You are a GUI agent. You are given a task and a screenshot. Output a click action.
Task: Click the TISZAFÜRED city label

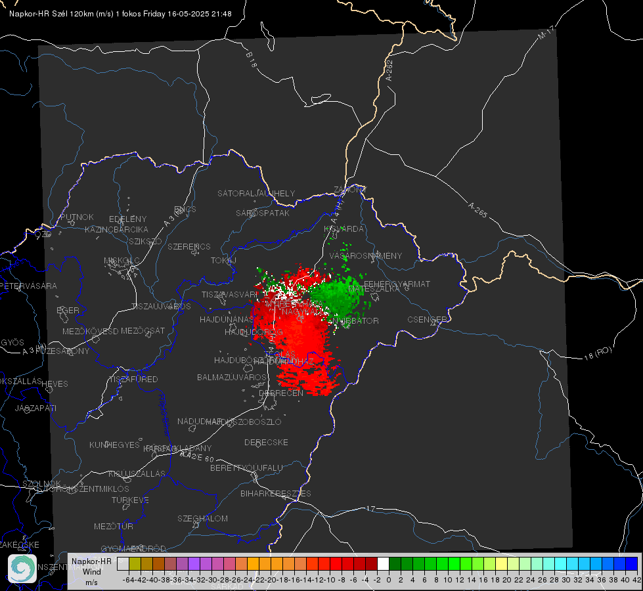point(133,380)
